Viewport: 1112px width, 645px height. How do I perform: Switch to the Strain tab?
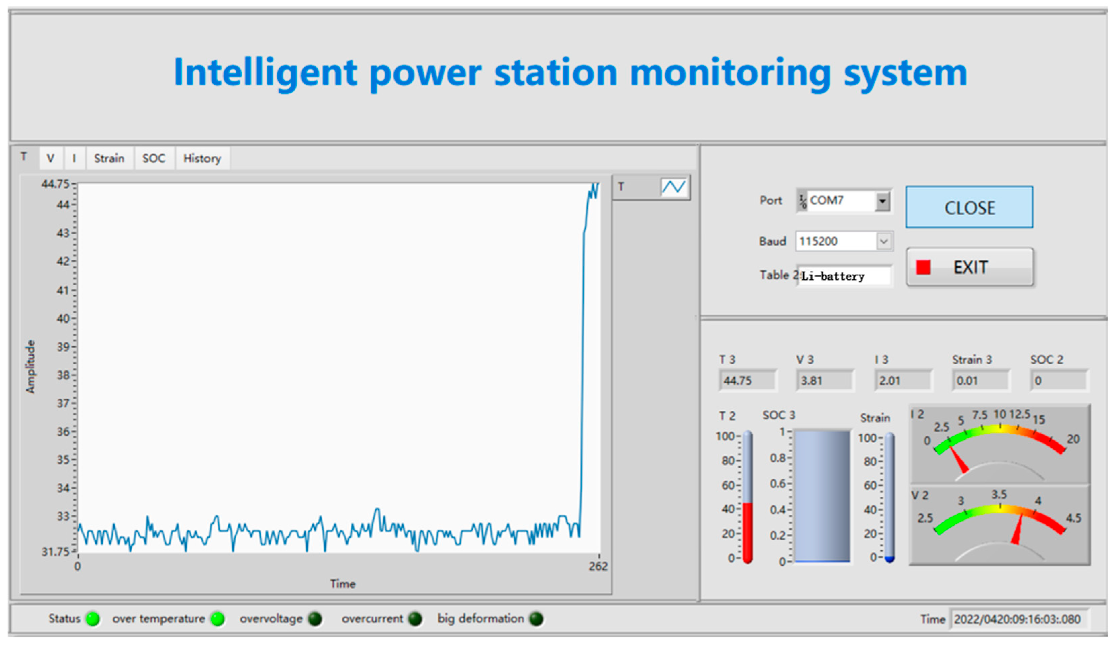(109, 158)
